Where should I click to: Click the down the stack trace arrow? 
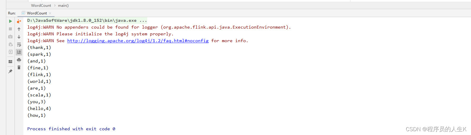pos(19,37)
